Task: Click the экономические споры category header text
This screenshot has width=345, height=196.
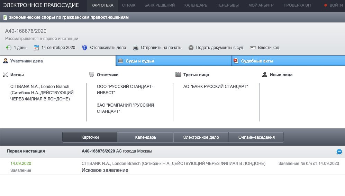Action: (69, 17)
